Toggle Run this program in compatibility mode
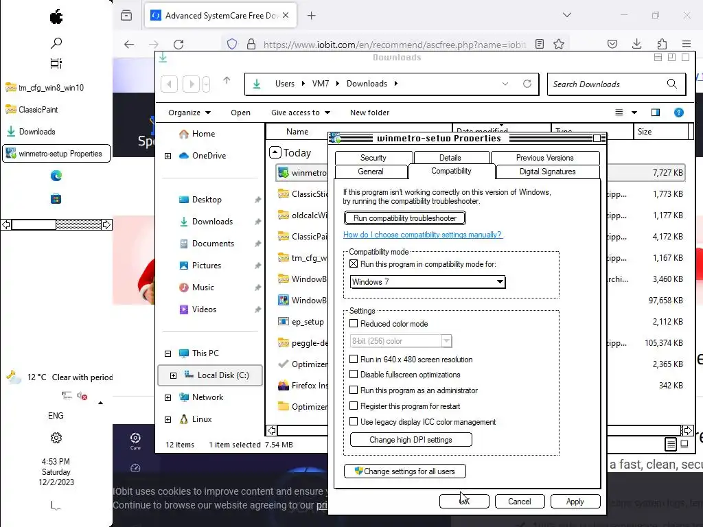Viewport: 703px width, 527px height. [x=354, y=264]
